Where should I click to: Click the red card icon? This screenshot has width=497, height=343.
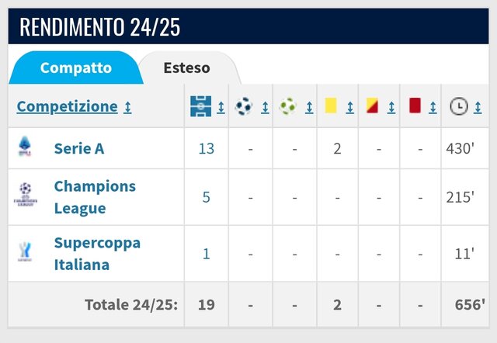[415, 106]
